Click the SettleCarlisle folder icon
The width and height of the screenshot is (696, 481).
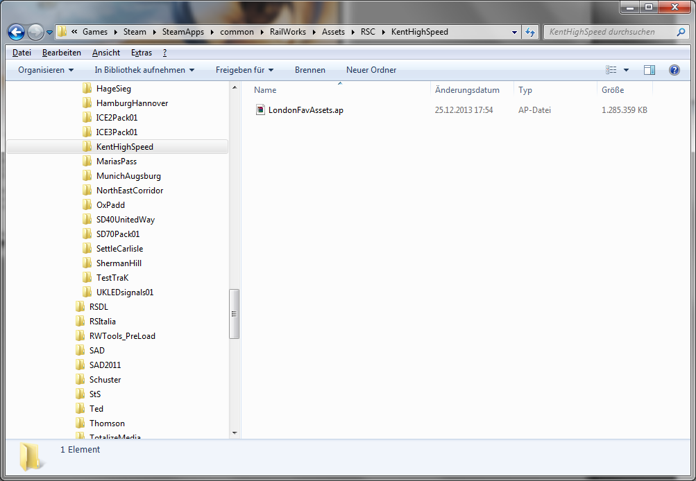click(87, 249)
